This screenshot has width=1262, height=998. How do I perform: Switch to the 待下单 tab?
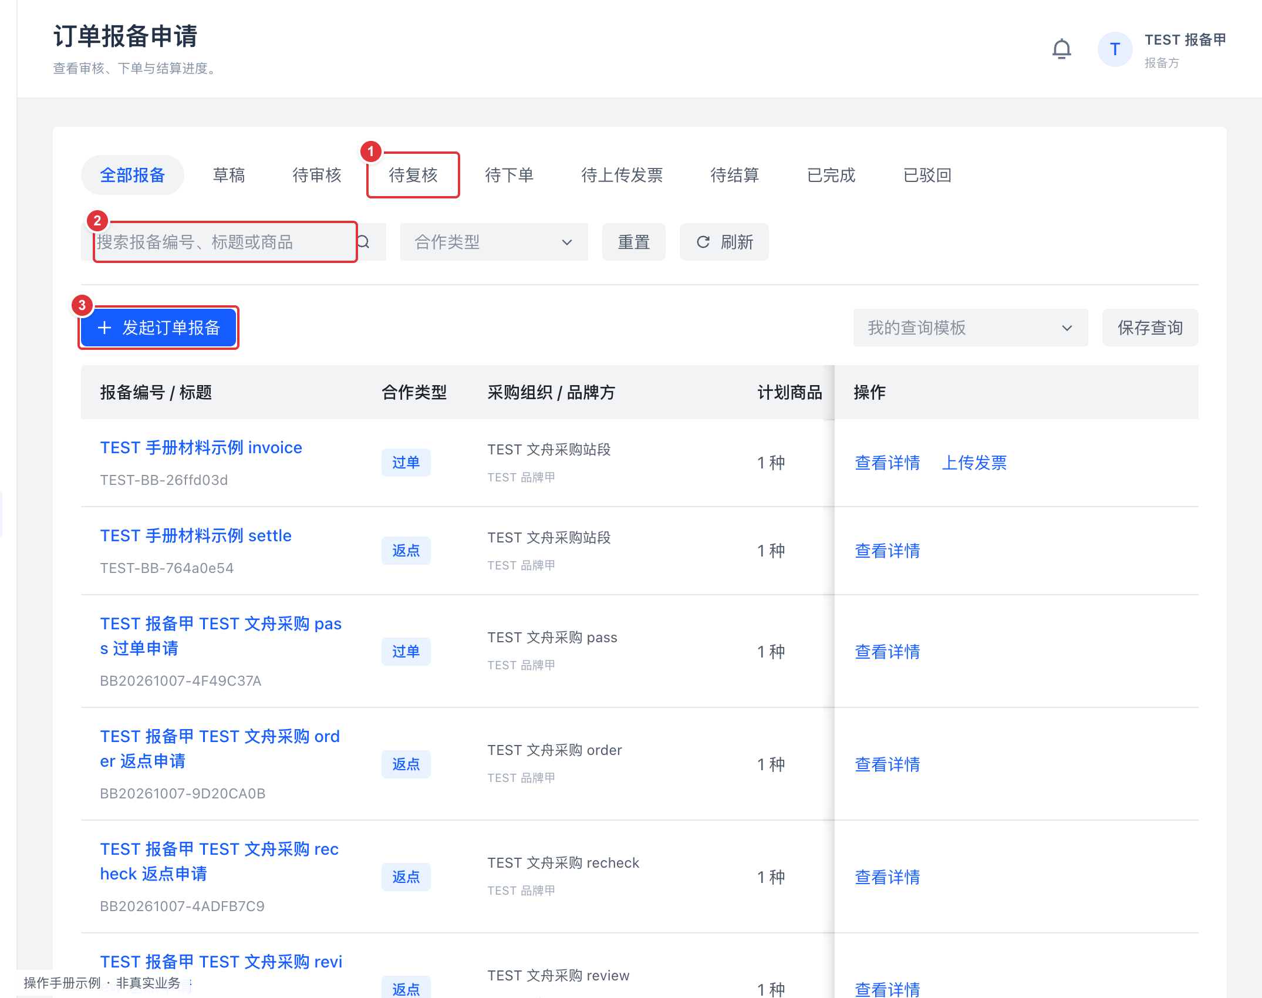(509, 175)
